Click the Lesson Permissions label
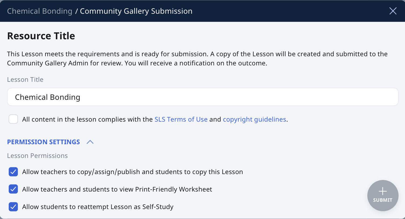This screenshot has width=405, height=219. [x=37, y=156]
